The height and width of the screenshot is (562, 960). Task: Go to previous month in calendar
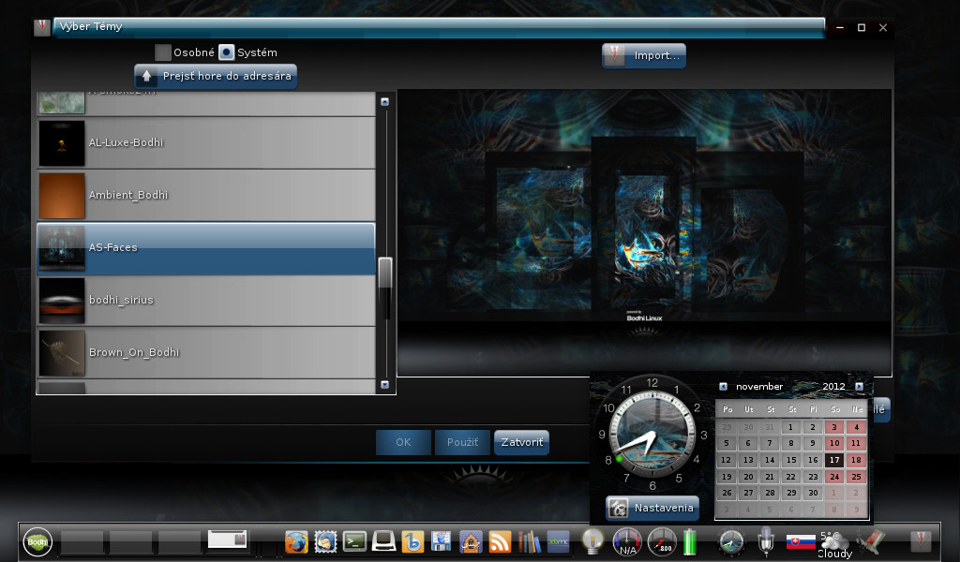[x=723, y=387]
